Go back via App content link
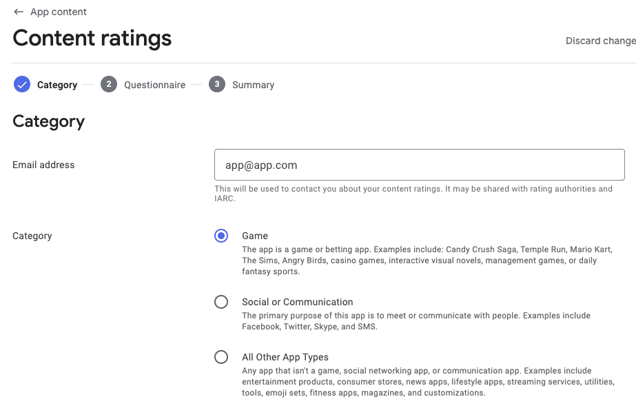This screenshot has width=636, height=419. click(x=58, y=12)
